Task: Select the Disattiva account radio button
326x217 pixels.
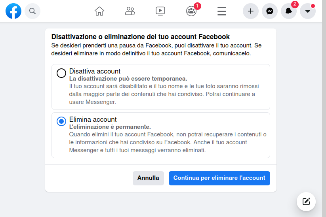Action: [61, 73]
